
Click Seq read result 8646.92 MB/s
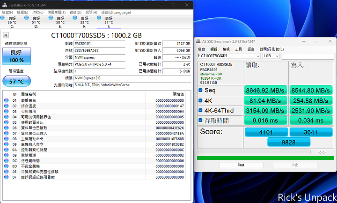pyautogui.click(x=265, y=90)
